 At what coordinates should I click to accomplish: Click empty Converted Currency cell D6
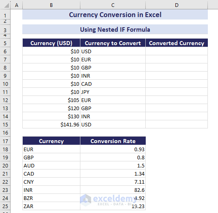click(177, 51)
